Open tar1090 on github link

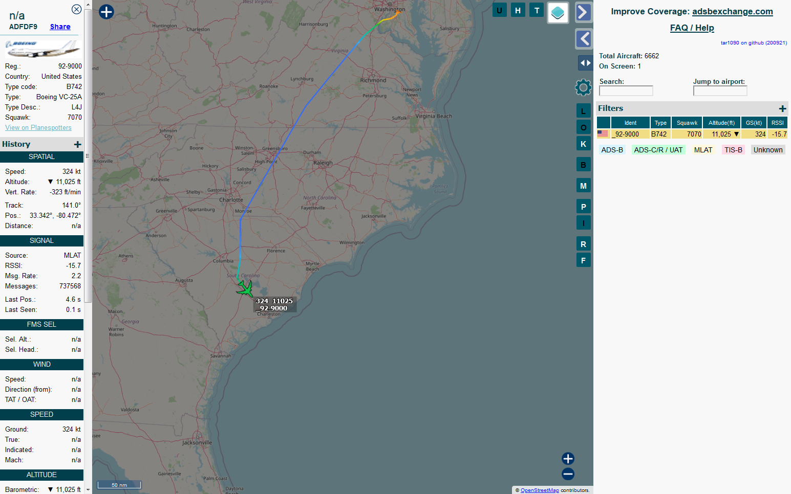tap(754, 43)
